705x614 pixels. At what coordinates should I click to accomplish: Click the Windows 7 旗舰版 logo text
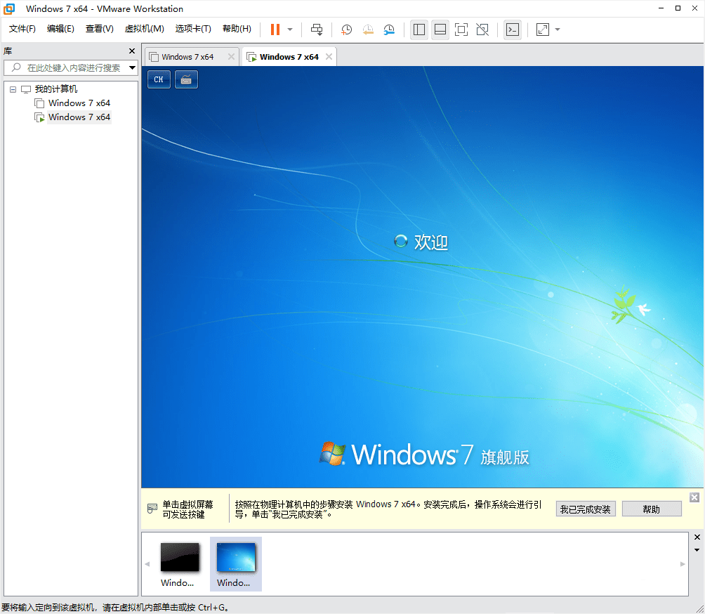(x=424, y=455)
